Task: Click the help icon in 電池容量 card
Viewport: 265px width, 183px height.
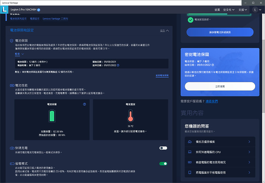Action: pos(85,104)
